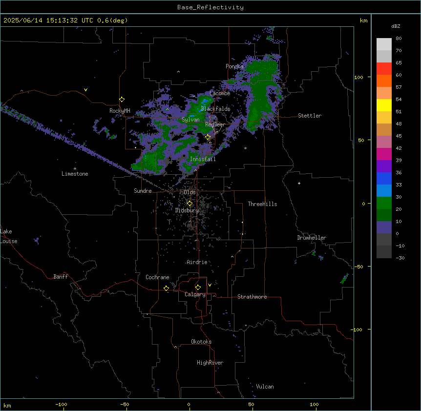This screenshot has width=421, height=411.
Task: Click the Okotoks city label
Action: pyautogui.click(x=201, y=342)
